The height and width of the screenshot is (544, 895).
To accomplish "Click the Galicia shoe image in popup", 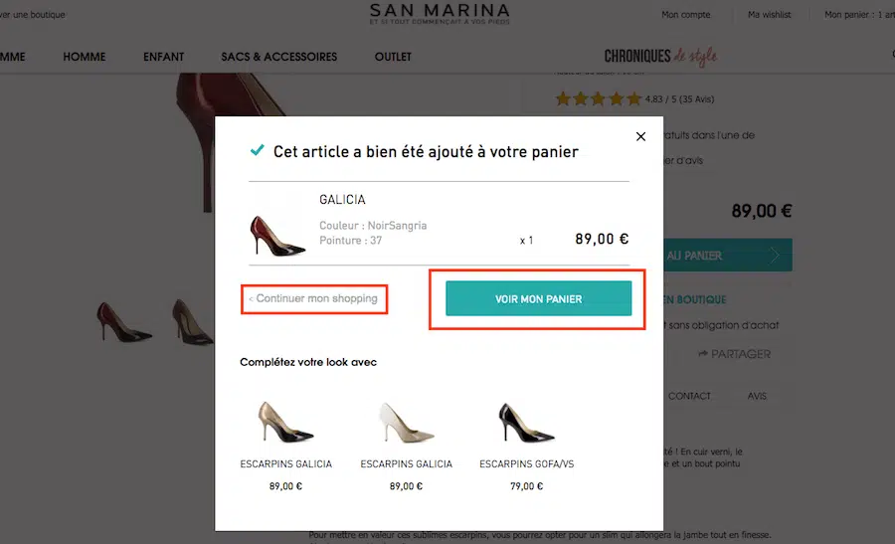I will 277,235.
